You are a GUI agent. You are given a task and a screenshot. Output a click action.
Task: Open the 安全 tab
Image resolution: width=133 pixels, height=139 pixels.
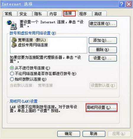25,14
